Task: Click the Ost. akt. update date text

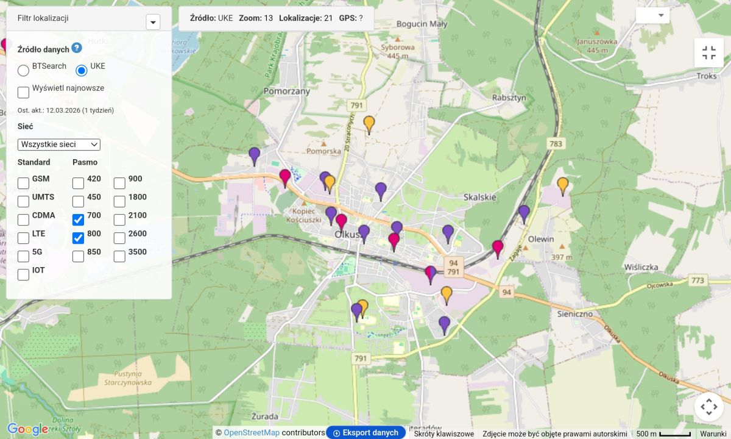Action: point(66,110)
